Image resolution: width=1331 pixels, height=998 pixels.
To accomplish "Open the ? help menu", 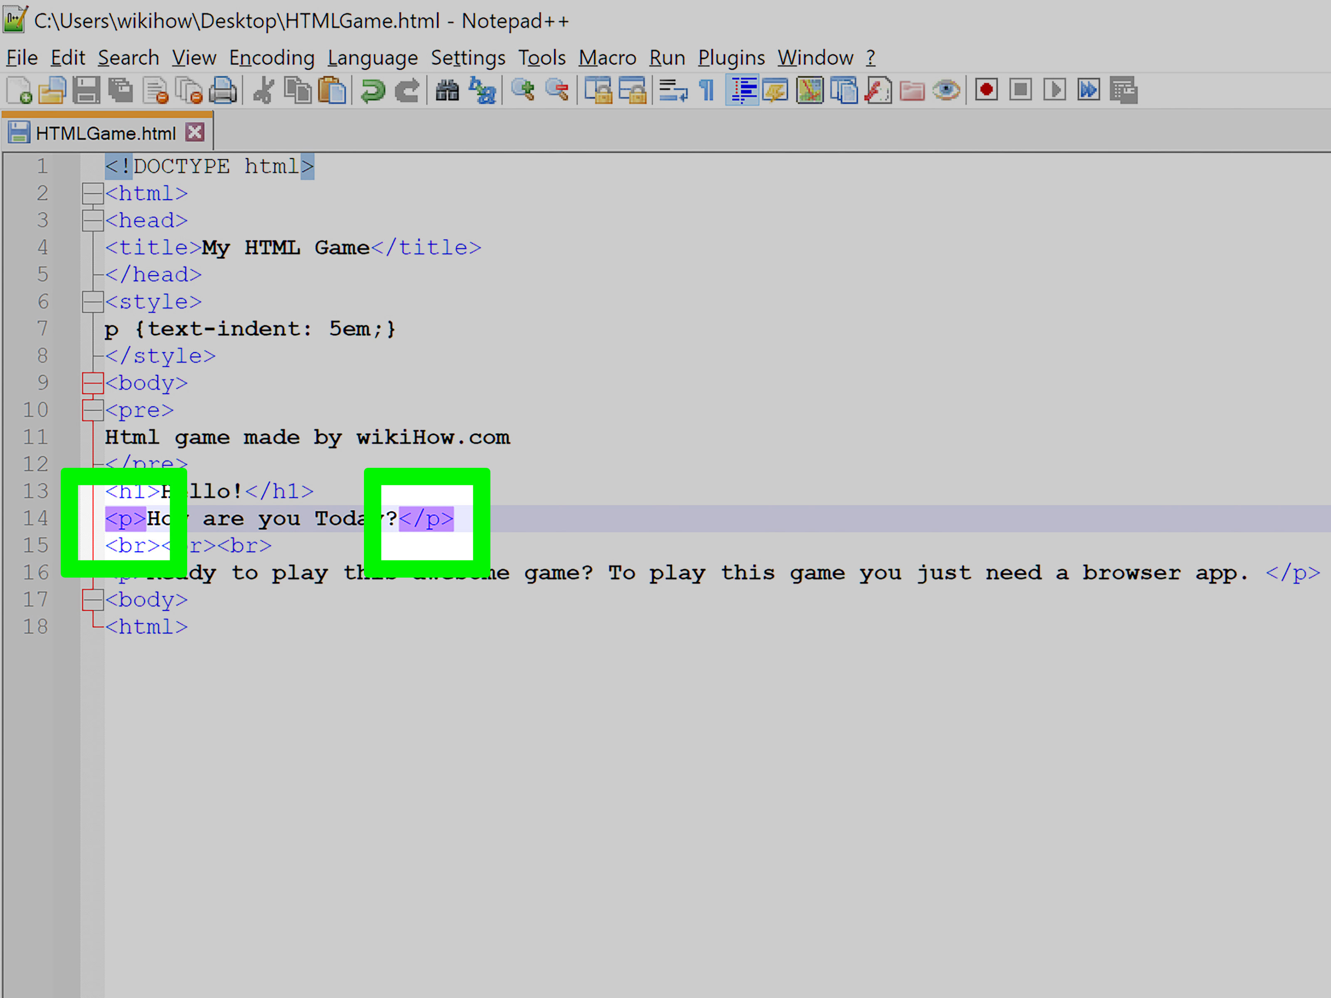I will tap(871, 58).
